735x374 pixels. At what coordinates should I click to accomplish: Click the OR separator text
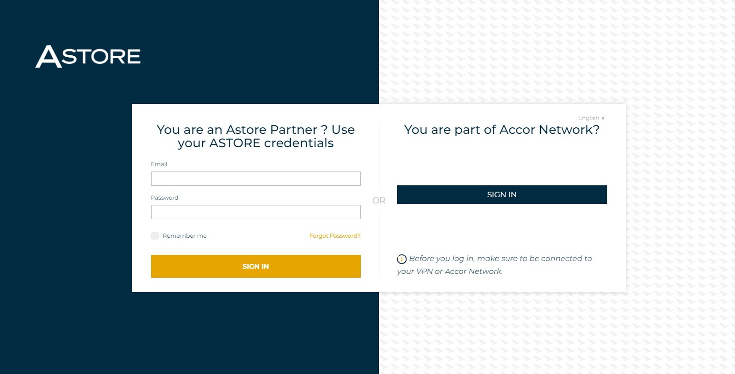point(379,201)
